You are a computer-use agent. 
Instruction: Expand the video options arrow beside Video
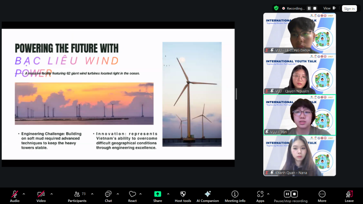tap(51, 194)
